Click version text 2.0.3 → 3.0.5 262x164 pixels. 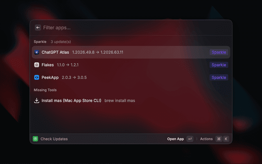pyautogui.click(x=74, y=77)
